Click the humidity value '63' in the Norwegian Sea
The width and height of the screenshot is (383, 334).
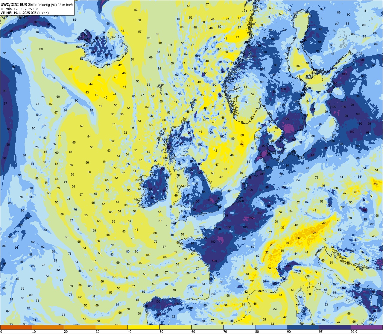pyautogui.click(x=170, y=45)
